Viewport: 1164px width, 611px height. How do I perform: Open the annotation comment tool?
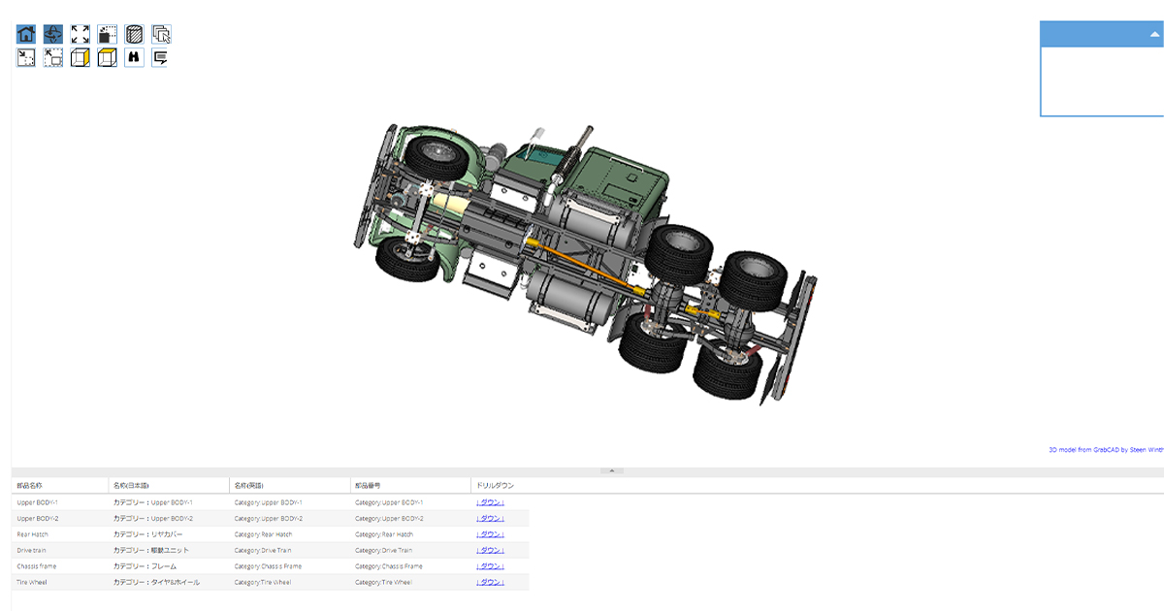tap(161, 56)
